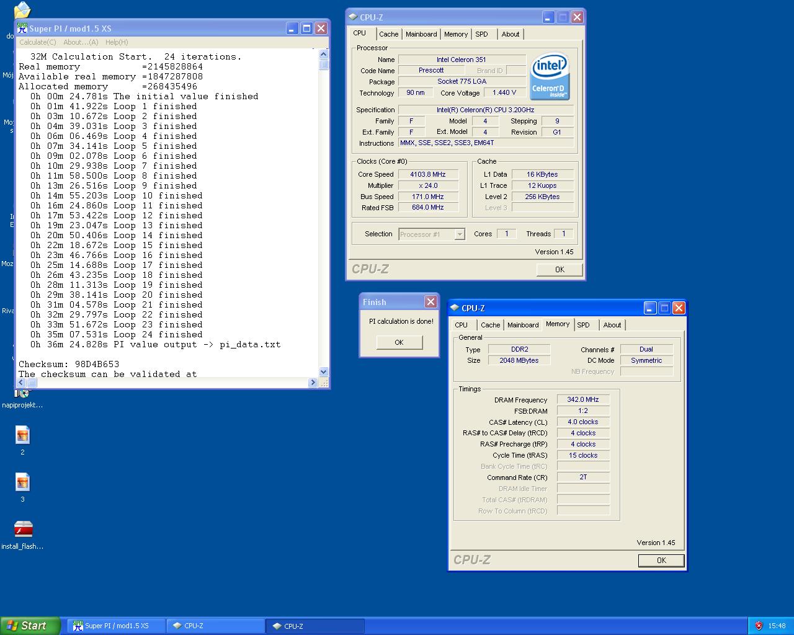
Task: Click Super PI title bar app icon
Action: coord(23,29)
